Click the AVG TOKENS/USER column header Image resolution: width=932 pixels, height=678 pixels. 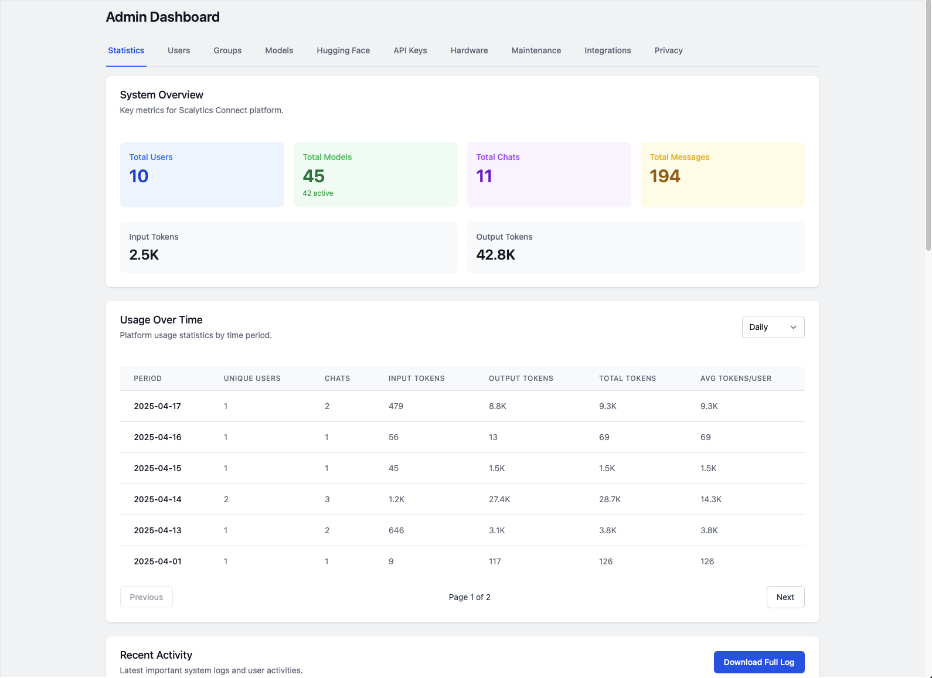coord(736,379)
